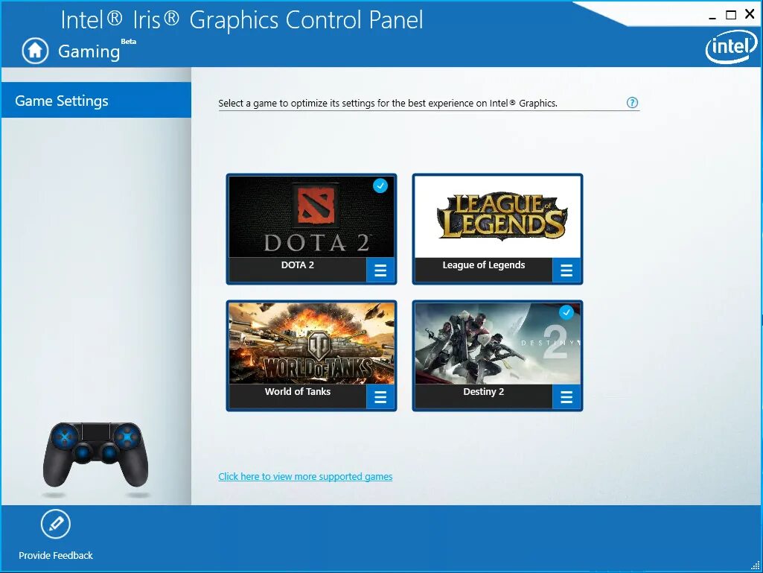This screenshot has width=763, height=573.
Task: Close the Intel Graphics Control Panel
Action: 750,15
